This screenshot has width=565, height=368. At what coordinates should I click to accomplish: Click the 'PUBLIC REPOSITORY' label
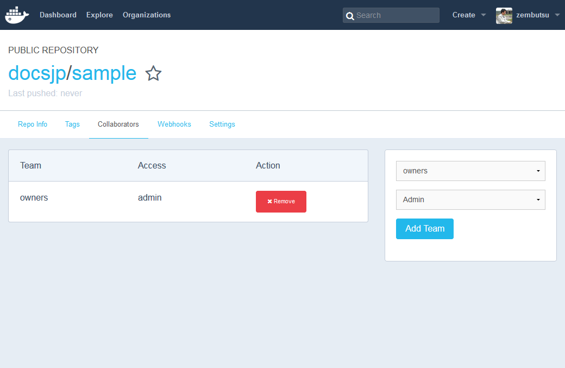[53, 50]
